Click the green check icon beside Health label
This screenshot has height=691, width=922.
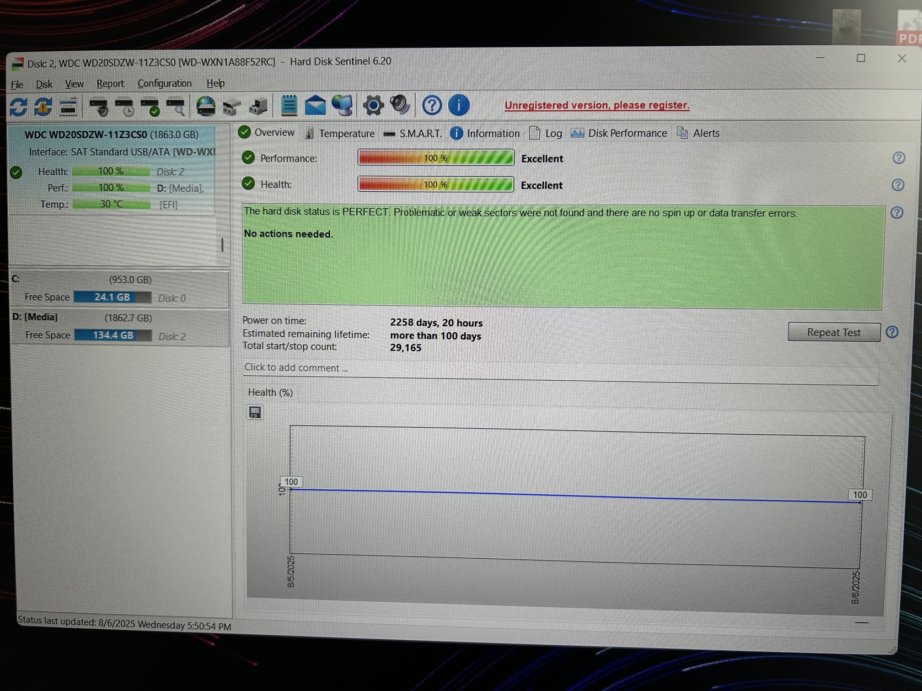click(x=249, y=183)
